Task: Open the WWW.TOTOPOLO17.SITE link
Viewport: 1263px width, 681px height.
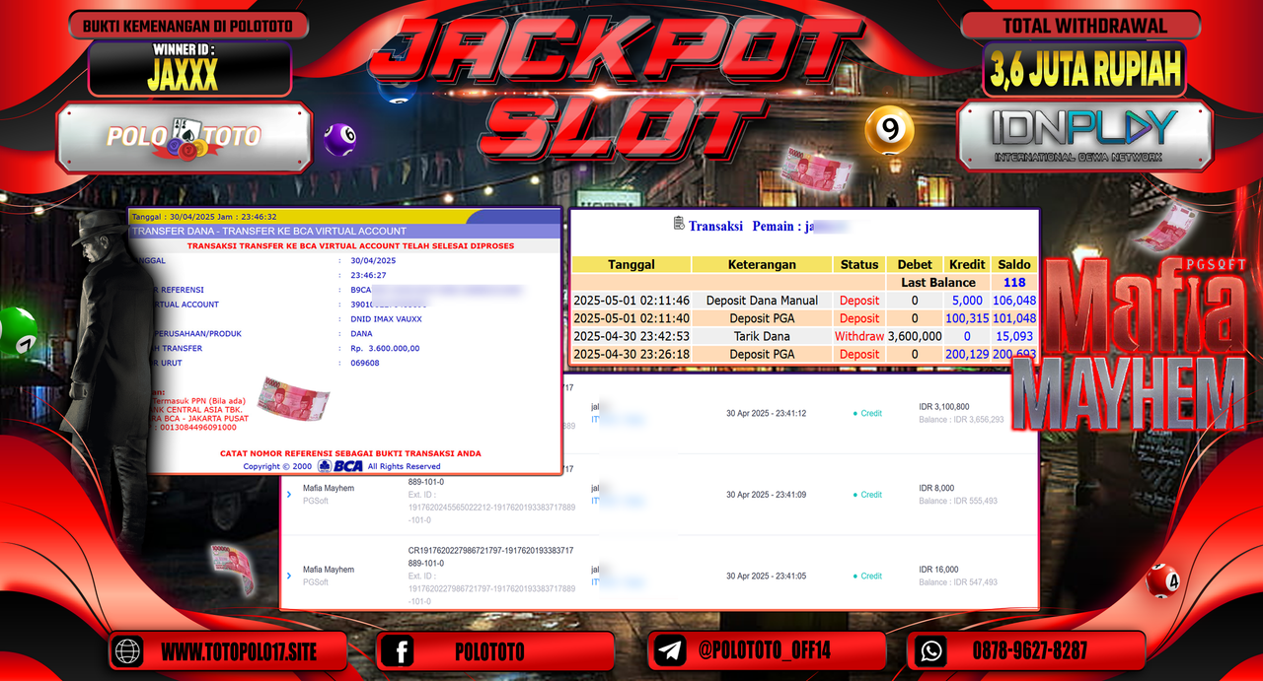Action: pos(238,651)
